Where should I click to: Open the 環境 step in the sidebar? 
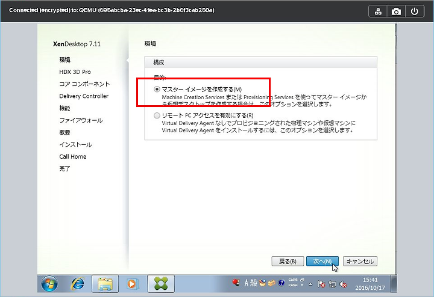click(64, 60)
